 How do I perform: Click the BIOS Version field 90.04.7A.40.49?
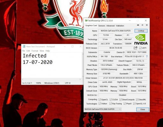(116, 48)
